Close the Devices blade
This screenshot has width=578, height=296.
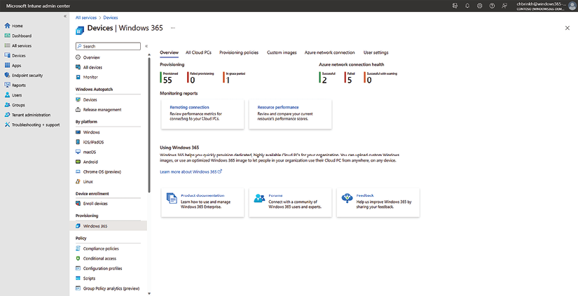(x=567, y=28)
